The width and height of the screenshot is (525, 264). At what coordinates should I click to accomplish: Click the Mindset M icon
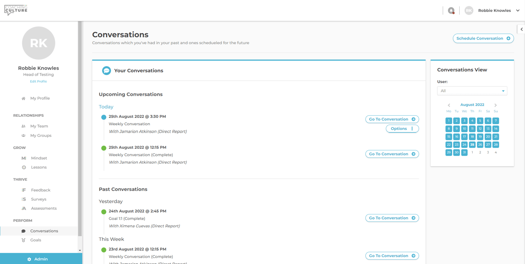[24, 158]
